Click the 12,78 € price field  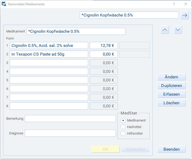click(x=104, y=46)
